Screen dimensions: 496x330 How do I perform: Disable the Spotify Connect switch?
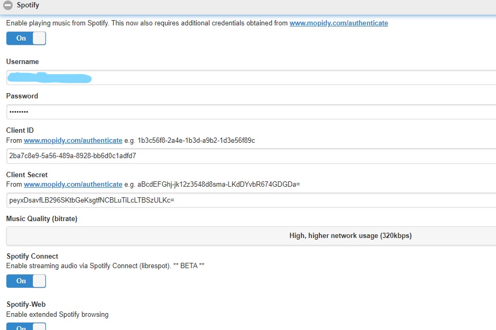tap(26, 281)
